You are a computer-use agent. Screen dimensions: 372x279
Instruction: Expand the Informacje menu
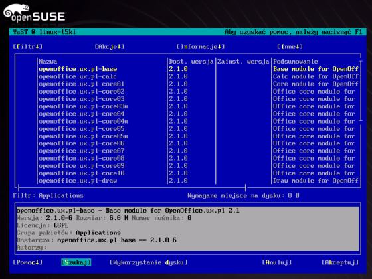pyautogui.click(x=201, y=46)
